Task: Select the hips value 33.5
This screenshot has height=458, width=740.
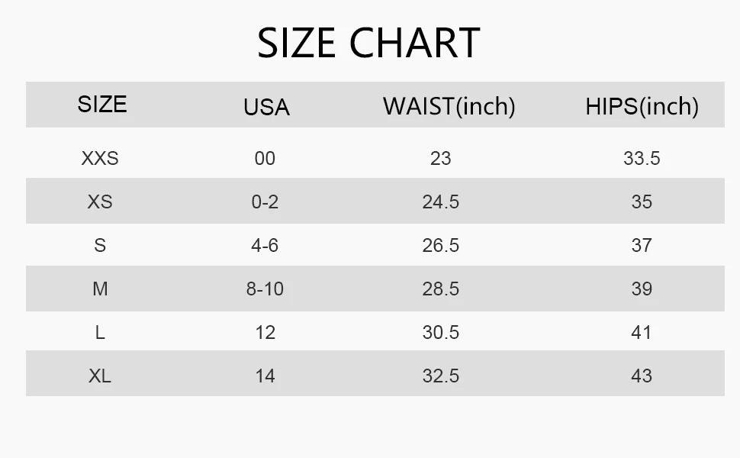Action: (642, 158)
